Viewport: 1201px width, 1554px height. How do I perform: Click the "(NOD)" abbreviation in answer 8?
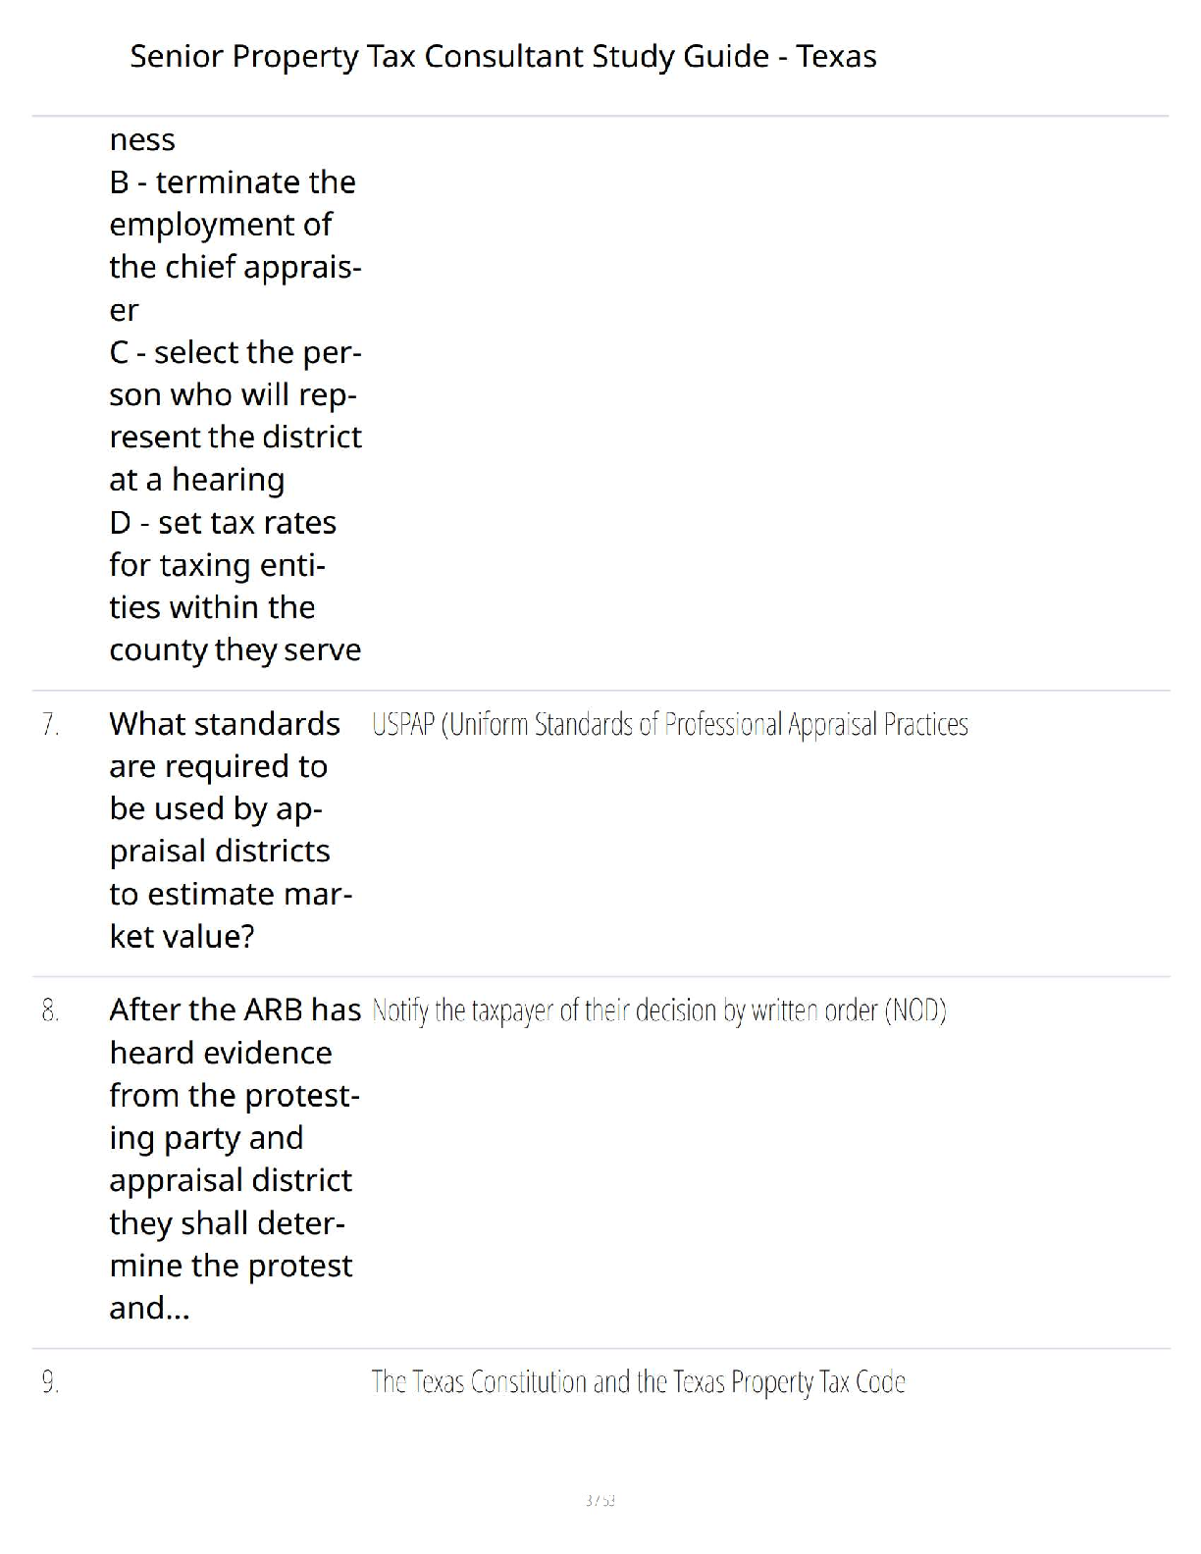click(915, 1010)
